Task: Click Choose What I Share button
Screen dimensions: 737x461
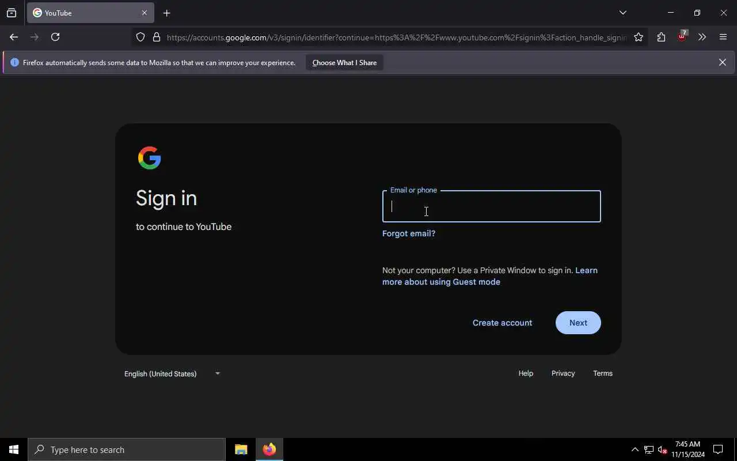Action: click(x=344, y=62)
